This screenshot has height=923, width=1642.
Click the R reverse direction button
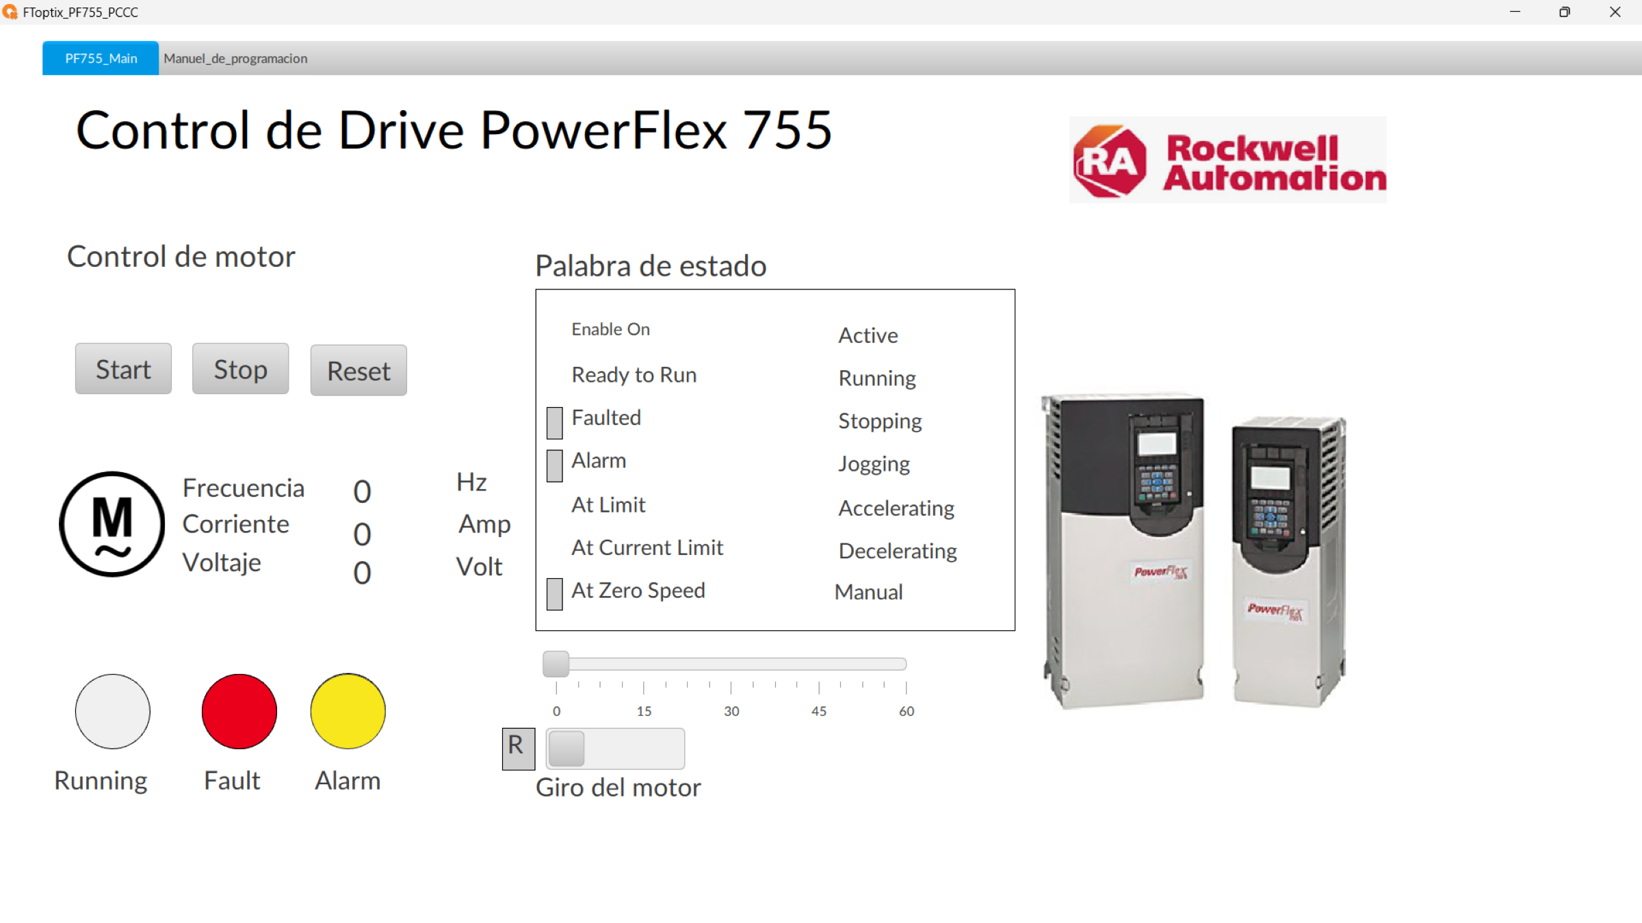point(518,749)
